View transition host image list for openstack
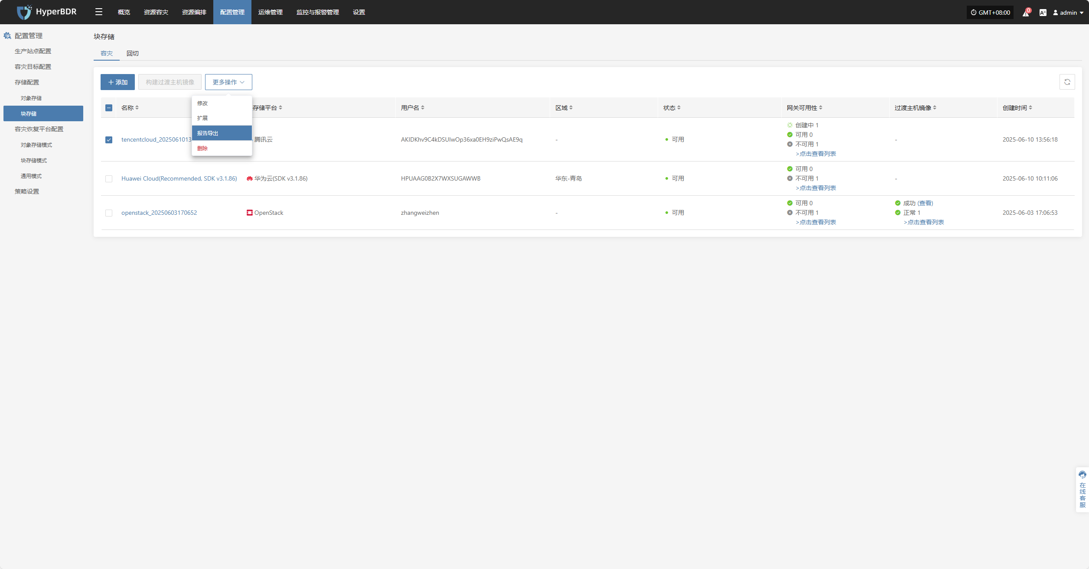1089x569 pixels. 924,222
